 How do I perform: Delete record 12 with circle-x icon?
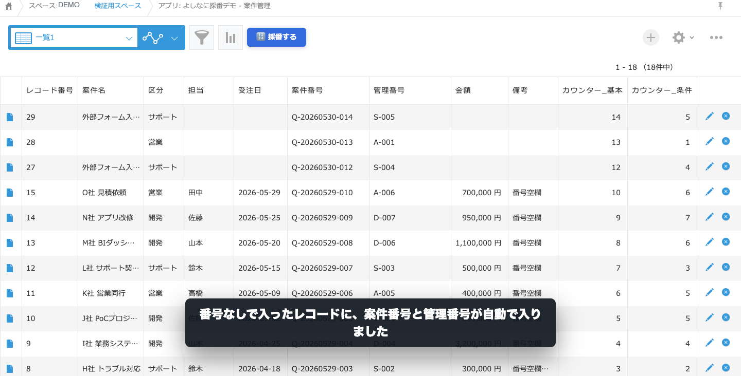pyautogui.click(x=726, y=267)
